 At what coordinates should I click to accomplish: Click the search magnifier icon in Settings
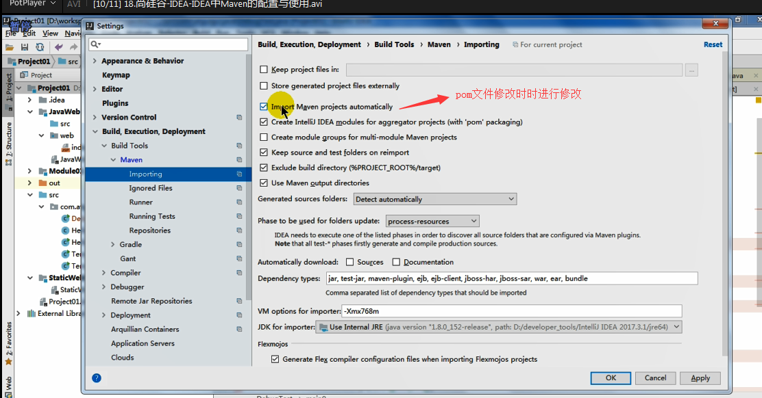(x=96, y=44)
